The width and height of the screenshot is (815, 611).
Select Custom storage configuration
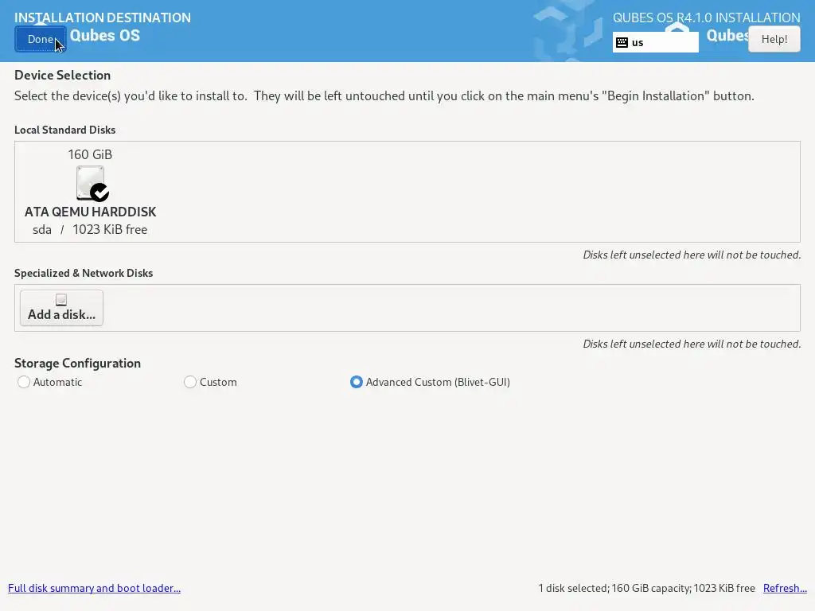pos(210,382)
